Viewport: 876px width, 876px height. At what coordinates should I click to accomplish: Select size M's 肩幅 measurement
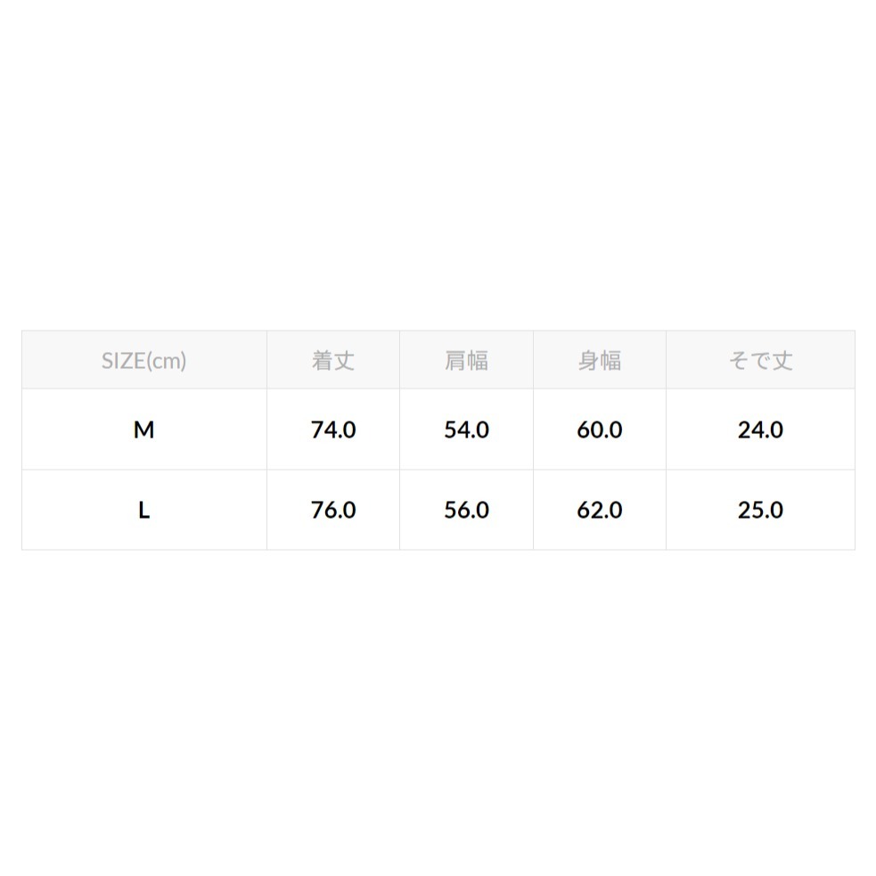[x=466, y=430]
